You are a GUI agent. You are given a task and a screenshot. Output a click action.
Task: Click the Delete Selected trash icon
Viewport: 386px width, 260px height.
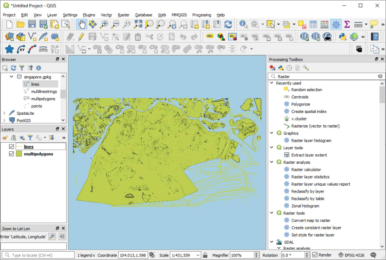(138, 37)
